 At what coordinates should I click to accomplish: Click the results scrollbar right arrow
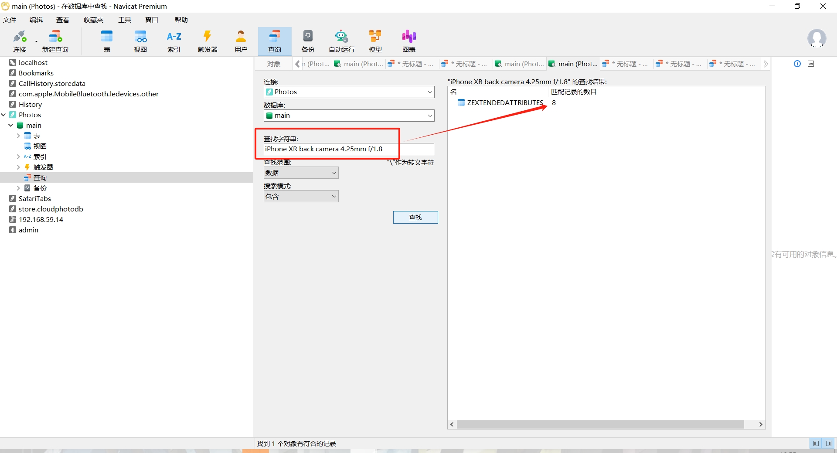(x=761, y=424)
